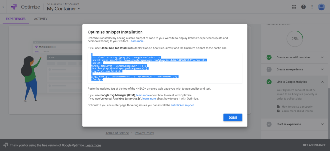Open the help question mark icon
This screenshot has height=151, width=330.
[303, 7]
